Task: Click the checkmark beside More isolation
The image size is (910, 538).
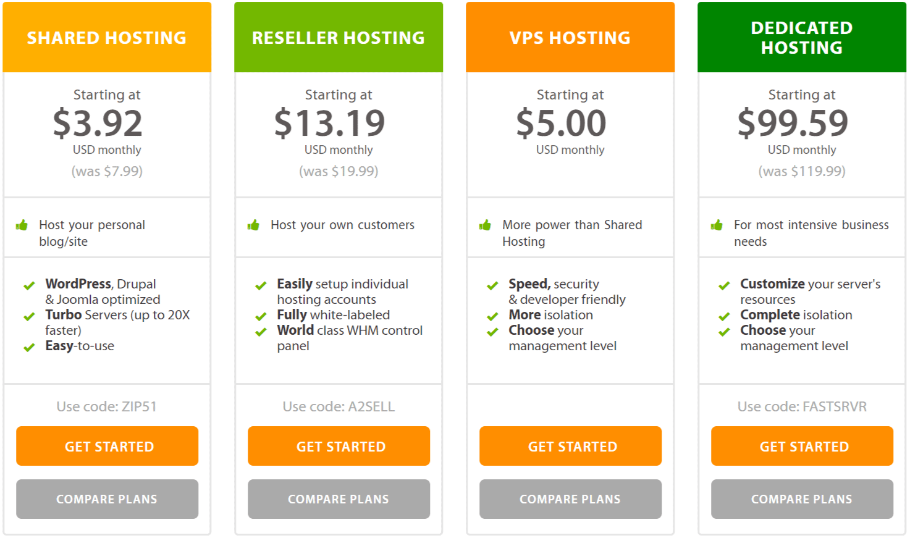Action: [x=492, y=316]
